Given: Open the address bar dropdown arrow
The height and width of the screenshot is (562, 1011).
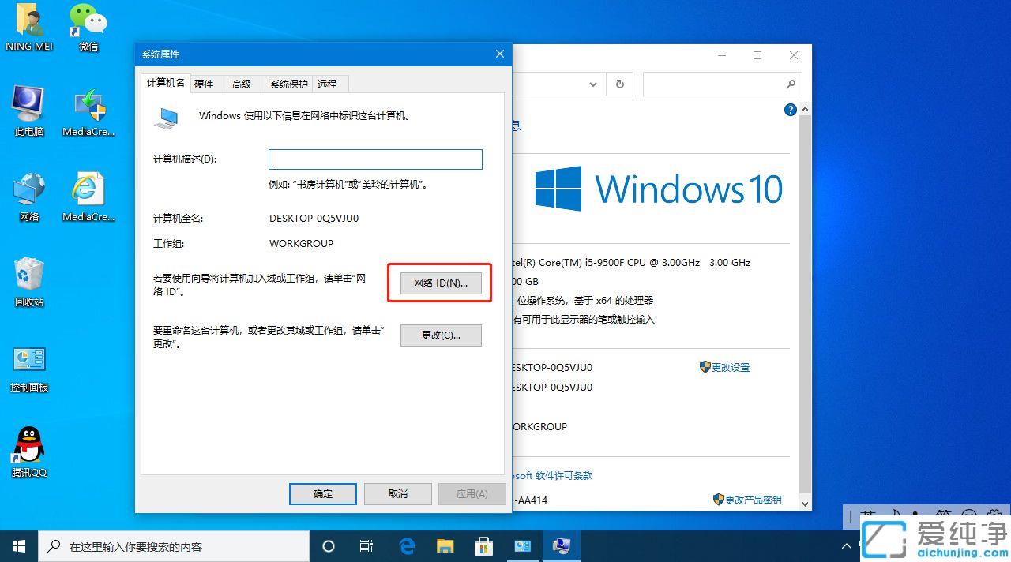Looking at the screenshot, I should (592, 84).
